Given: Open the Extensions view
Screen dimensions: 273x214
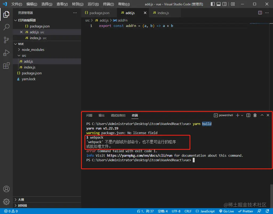Looking at the screenshot, I should pos(6,66).
